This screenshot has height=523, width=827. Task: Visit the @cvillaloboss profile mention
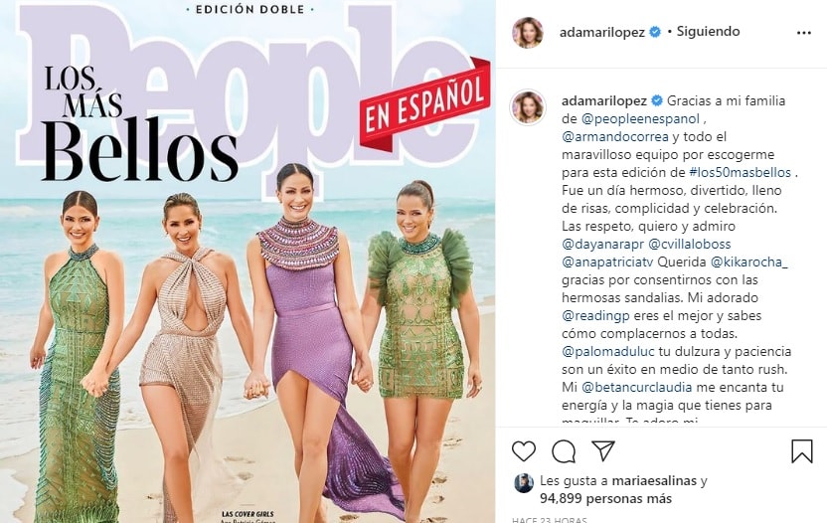(x=690, y=245)
